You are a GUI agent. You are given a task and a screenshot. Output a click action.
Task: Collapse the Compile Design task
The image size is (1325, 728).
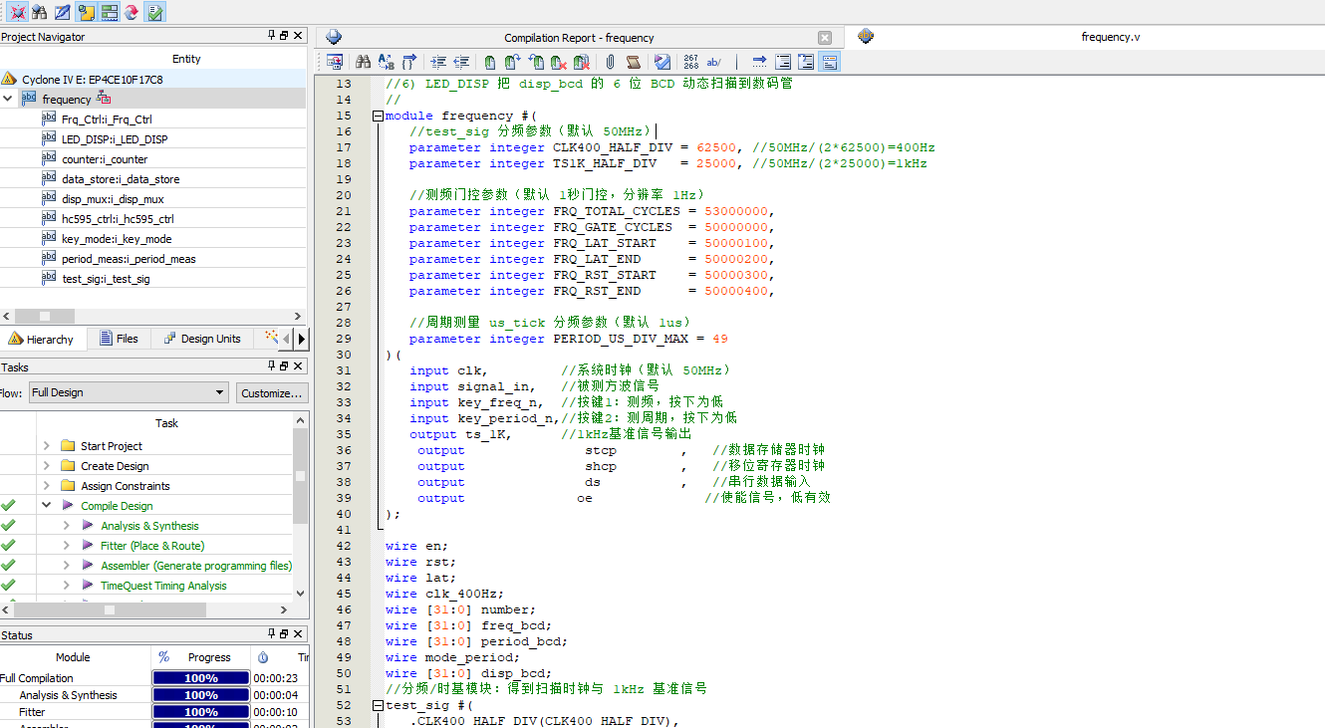click(x=46, y=506)
